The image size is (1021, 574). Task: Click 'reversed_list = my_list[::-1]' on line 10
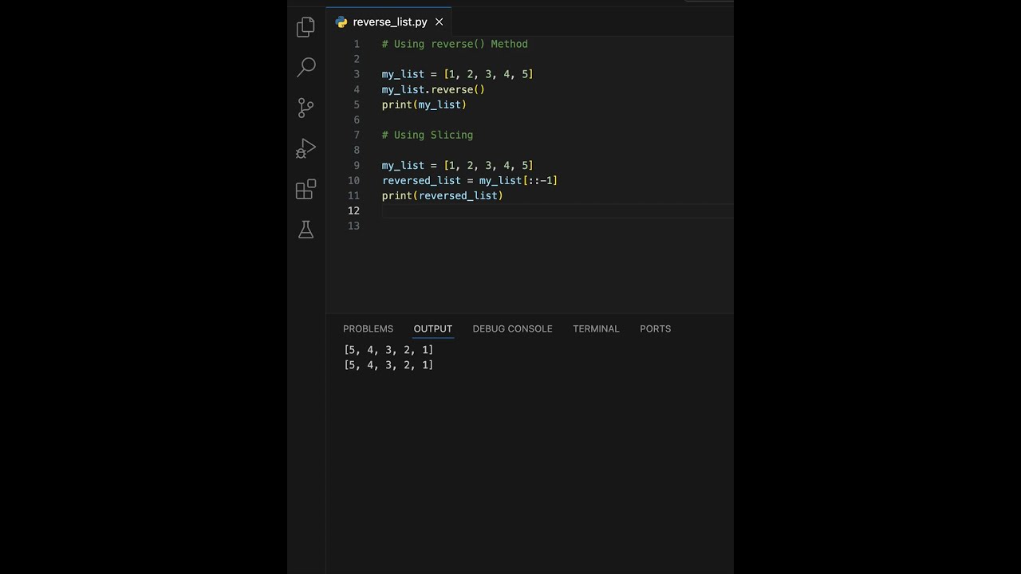point(470,180)
